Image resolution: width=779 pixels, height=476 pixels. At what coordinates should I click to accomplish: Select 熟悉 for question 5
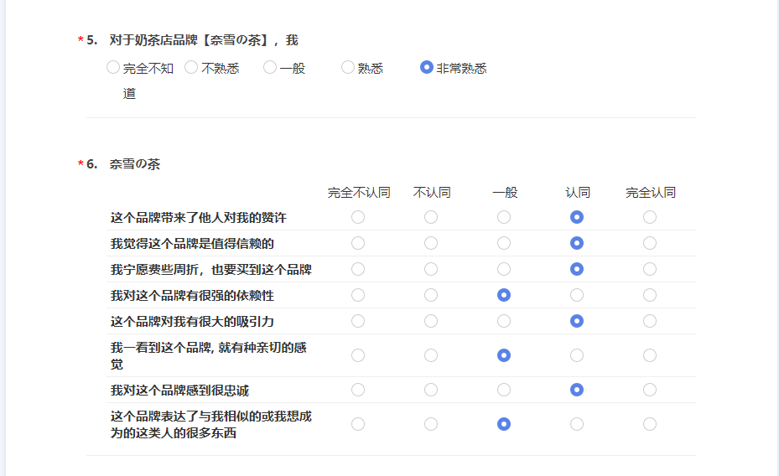pos(348,67)
